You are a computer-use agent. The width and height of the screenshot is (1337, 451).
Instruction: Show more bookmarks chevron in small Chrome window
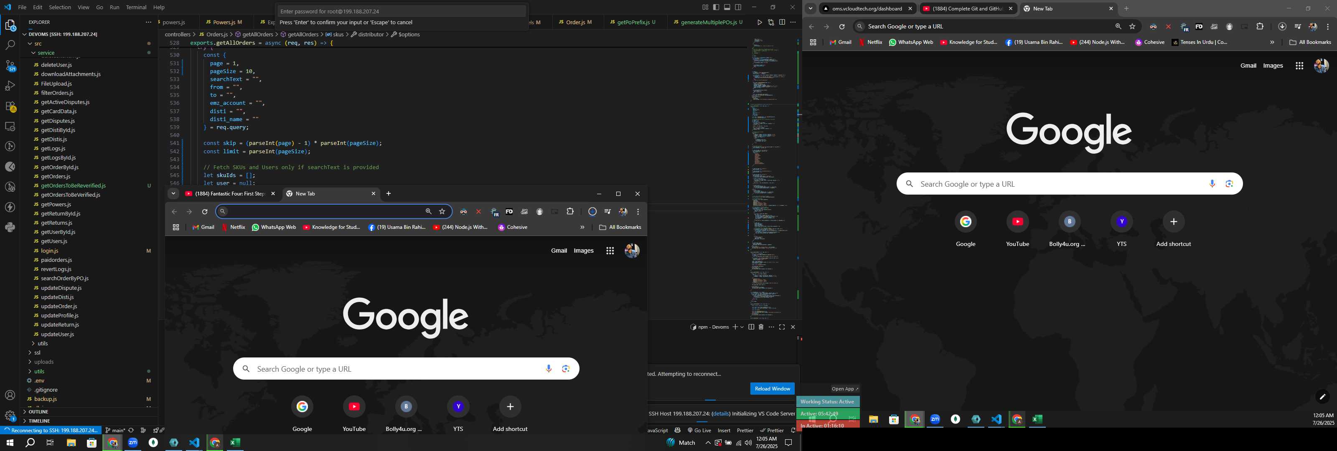[582, 227]
